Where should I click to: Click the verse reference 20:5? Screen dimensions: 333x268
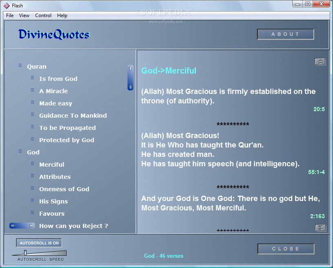pos(319,109)
